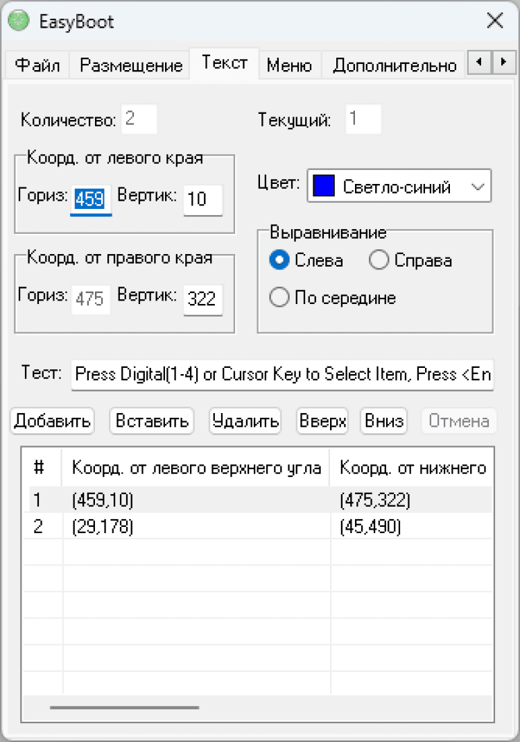The width and height of the screenshot is (520, 742).
Task: Move item up with Вверх button
Action: (x=322, y=421)
